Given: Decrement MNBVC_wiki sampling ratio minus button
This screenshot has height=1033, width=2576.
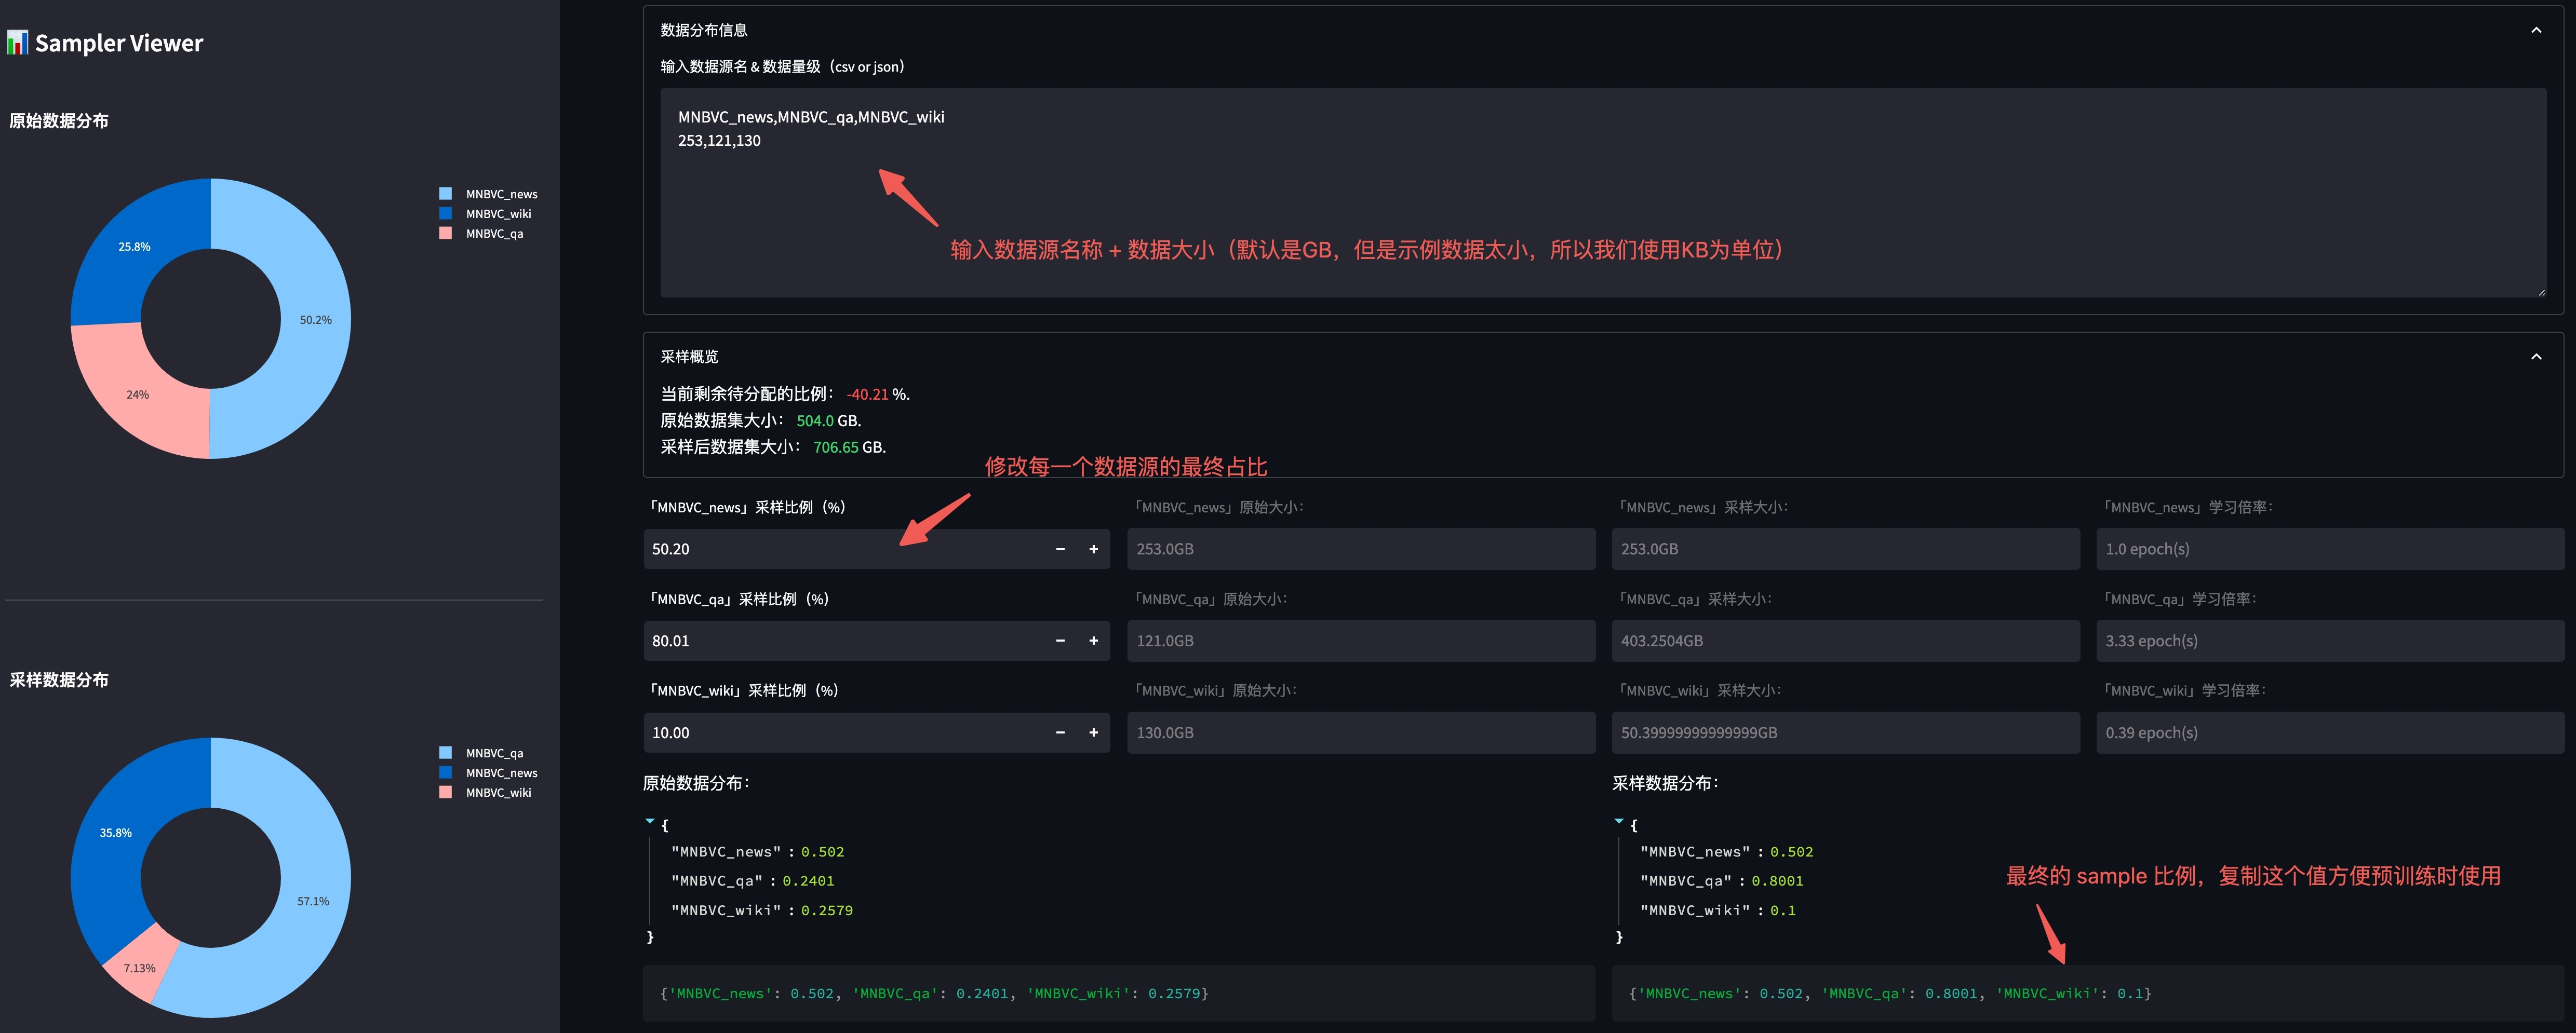Looking at the screenshot, I should (x=1060, y=733).
